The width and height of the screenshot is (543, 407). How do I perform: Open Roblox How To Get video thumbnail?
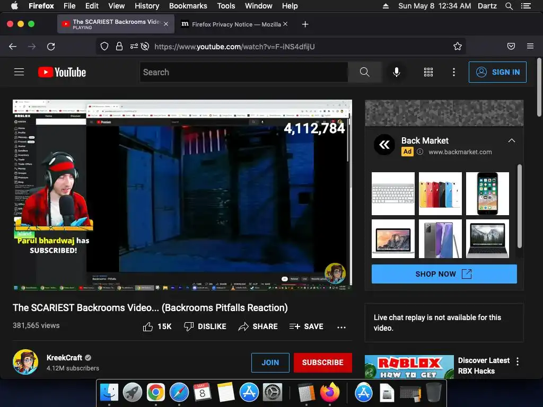click(409, 367)
